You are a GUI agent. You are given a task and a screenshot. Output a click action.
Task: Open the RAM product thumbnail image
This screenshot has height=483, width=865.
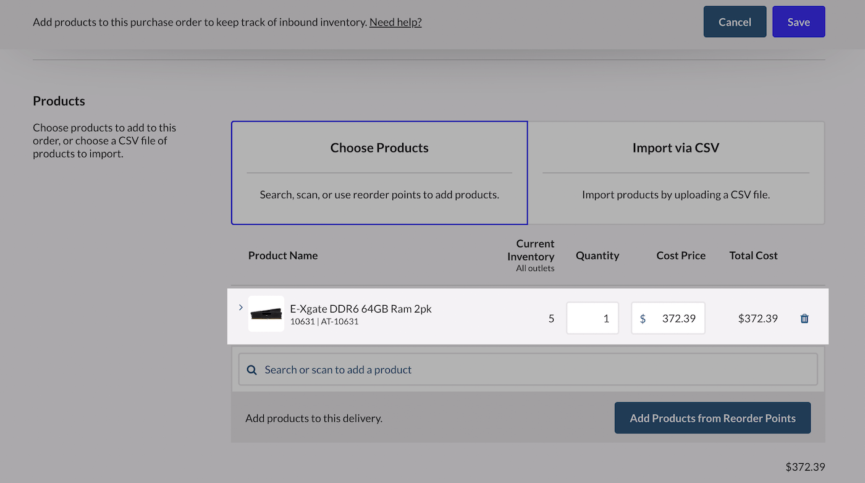(266, 314)
